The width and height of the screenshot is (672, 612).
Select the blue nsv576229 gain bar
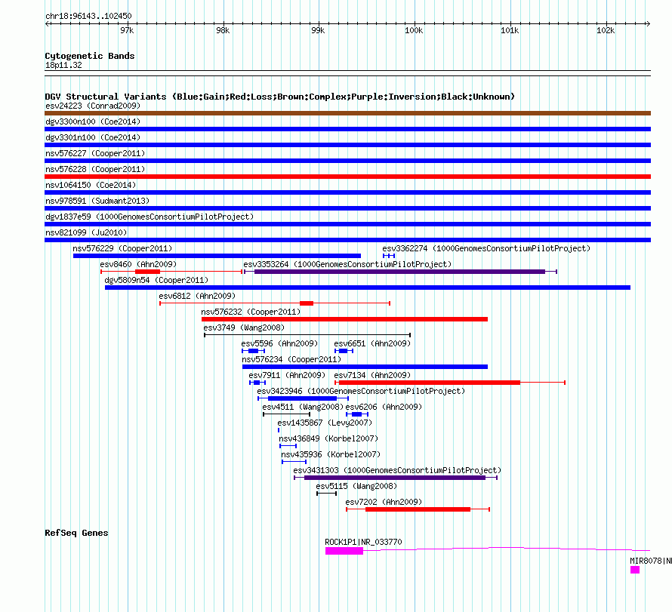pos(217,256)
